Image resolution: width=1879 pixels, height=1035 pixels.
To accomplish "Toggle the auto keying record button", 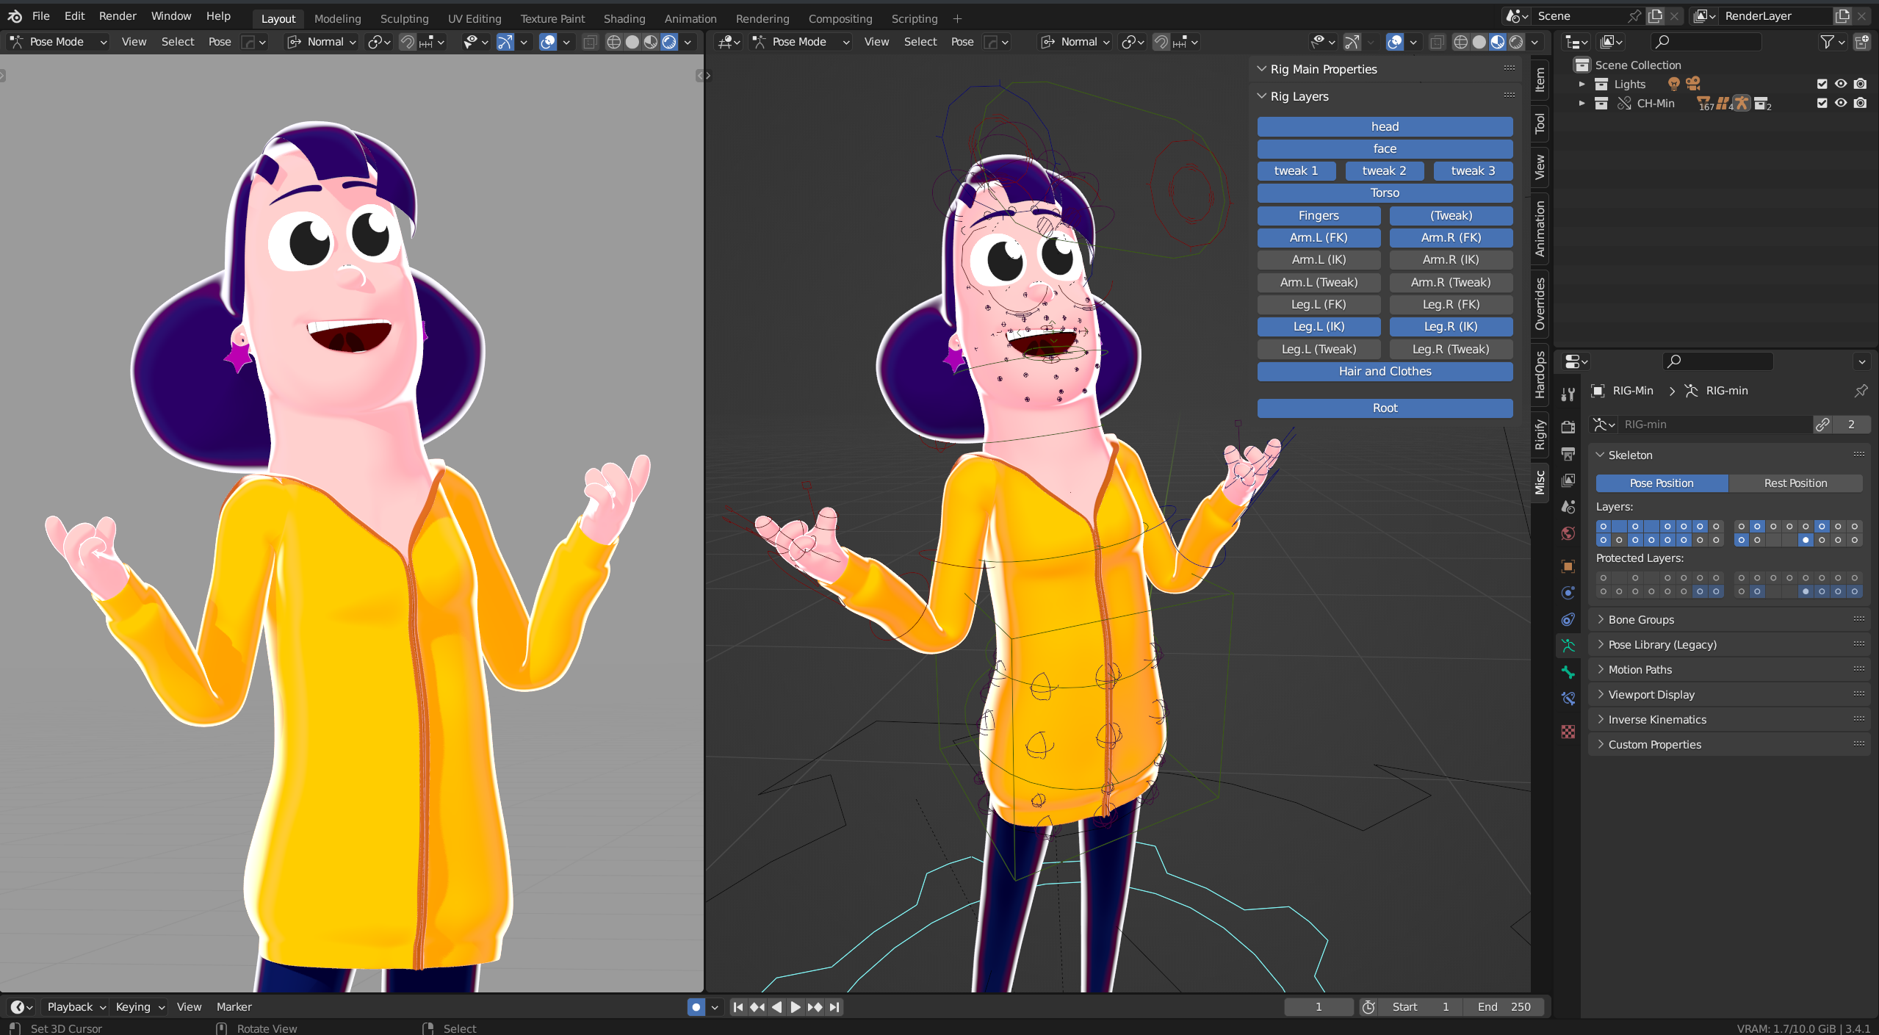I will coord(696,1007).
